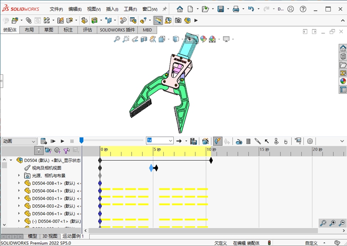This screenshot has width=347, height=246.
Task: Switch to the 3D 视图 bottom tab
Action: 50,236
